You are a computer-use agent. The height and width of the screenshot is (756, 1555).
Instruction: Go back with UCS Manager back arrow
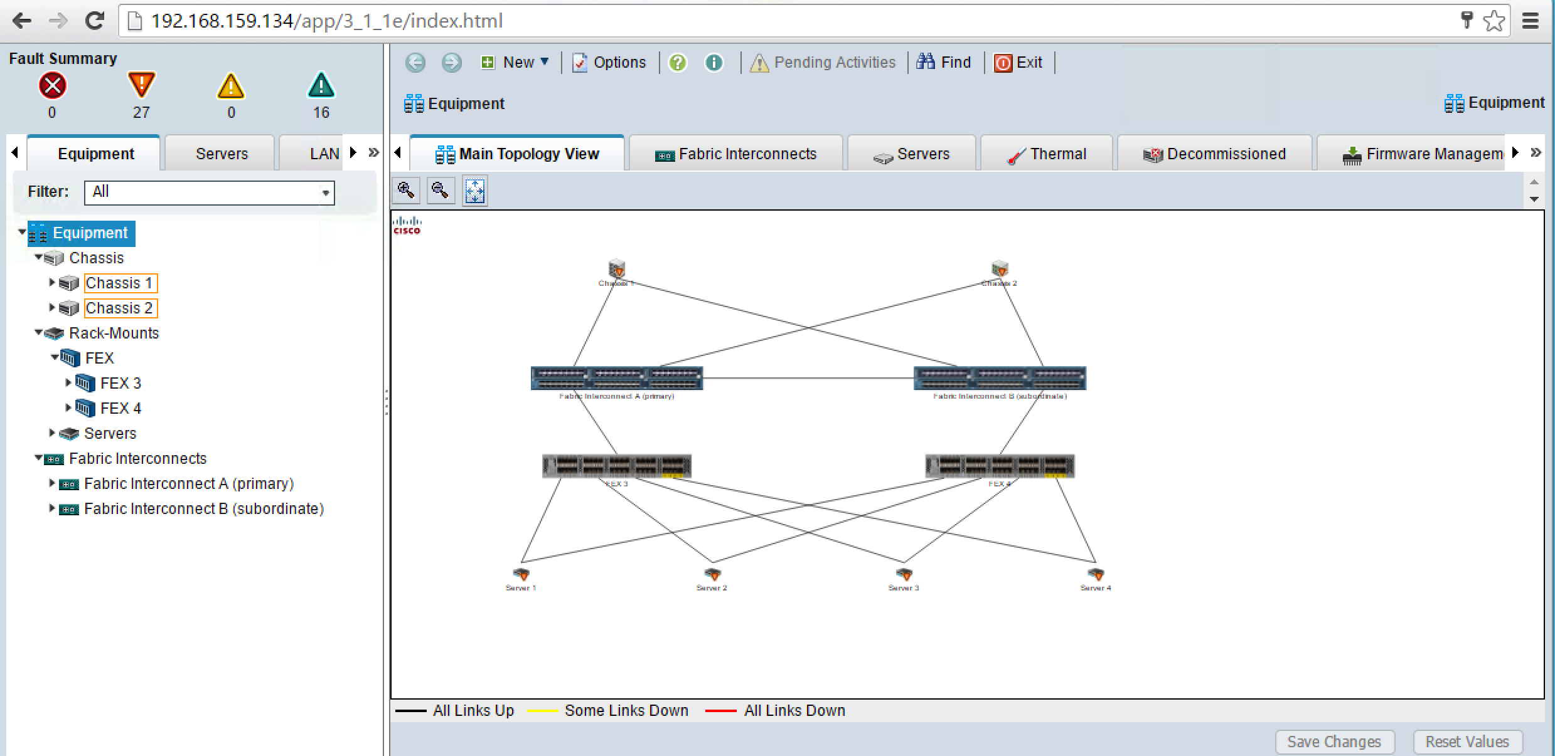click(415, 63)
